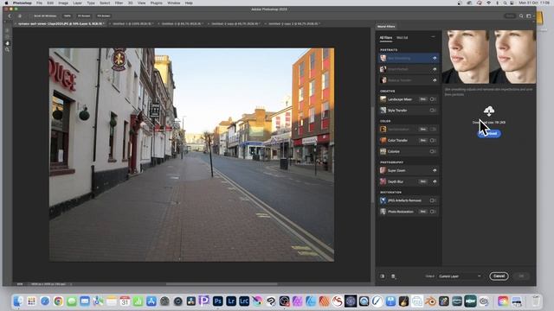
Task: Open the Plugins menu
Action: coord(156,3)
